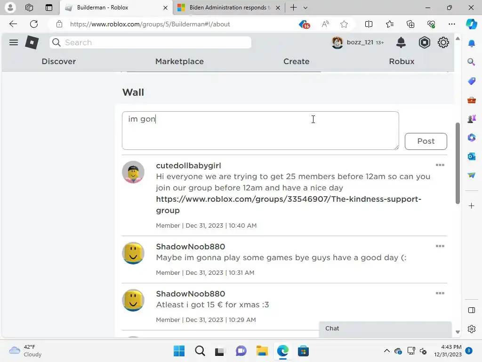Open the sidebar games chess icon
The width and height of the screenshot is (482, 362).
(472, 118)
